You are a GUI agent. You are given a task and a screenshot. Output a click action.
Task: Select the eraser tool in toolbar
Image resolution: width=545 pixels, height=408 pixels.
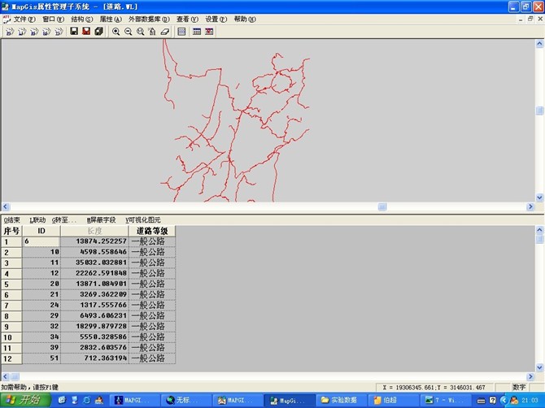(x=165, y=32)
